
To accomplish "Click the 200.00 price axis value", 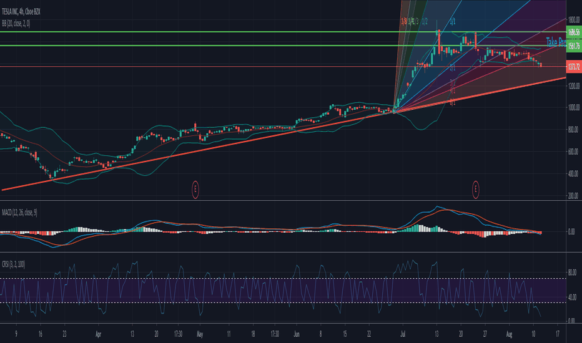I will click(x=573, y=196).
